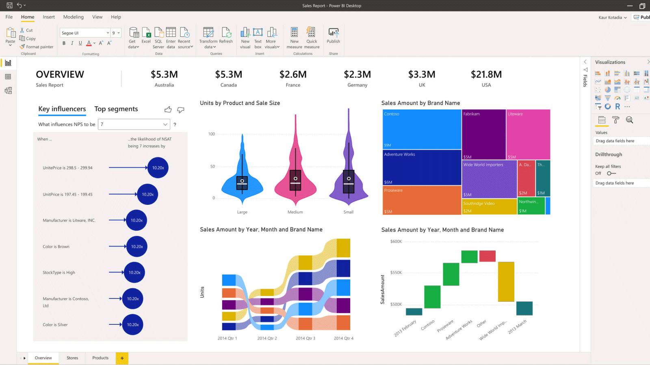Cut the selection with the scissors icon
Image resolution: width=650 pixels, height=365 pixels.
22,30
